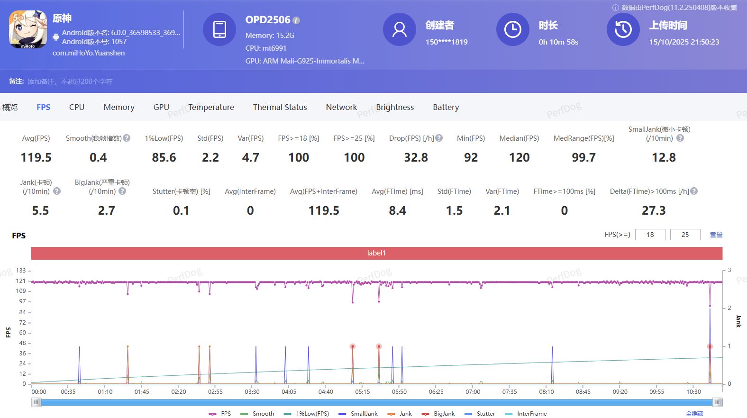Click the red label1 bar
Image resolution: width=747 pixels, height=418 pixels.
pos(376,253)
